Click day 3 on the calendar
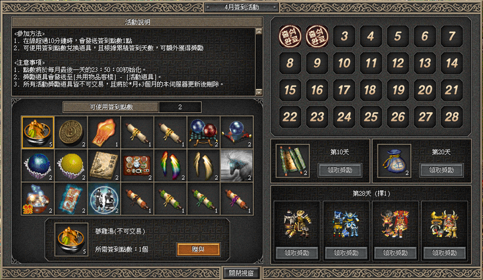483x280 pixels. [344, 36]
